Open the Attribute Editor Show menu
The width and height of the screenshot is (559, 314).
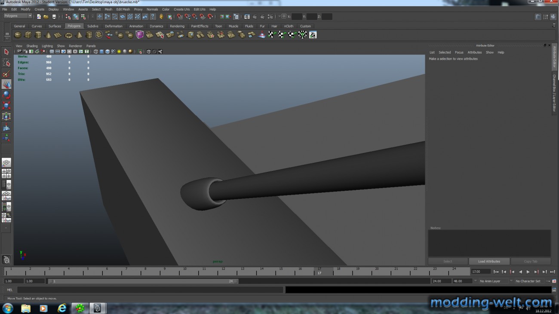point(490,52)
